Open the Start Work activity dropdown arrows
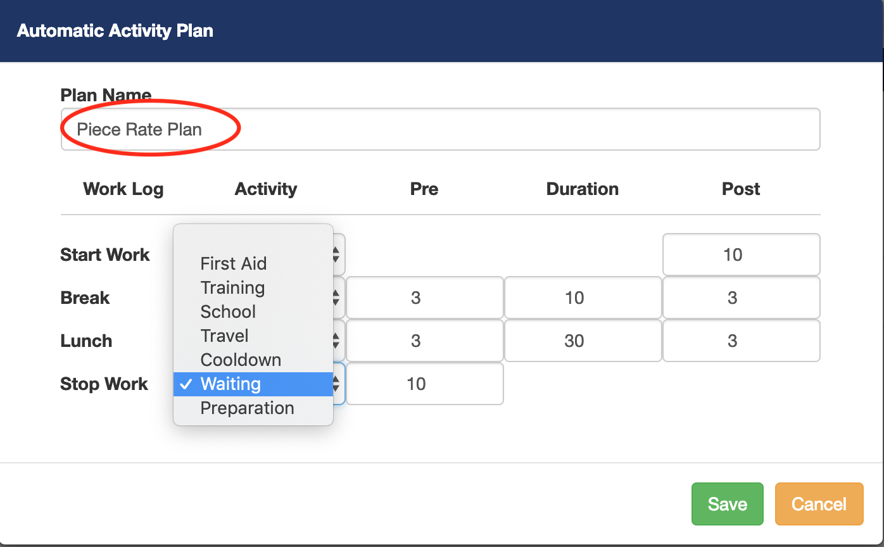Screen dimensions: 884x547 [338, 255]
